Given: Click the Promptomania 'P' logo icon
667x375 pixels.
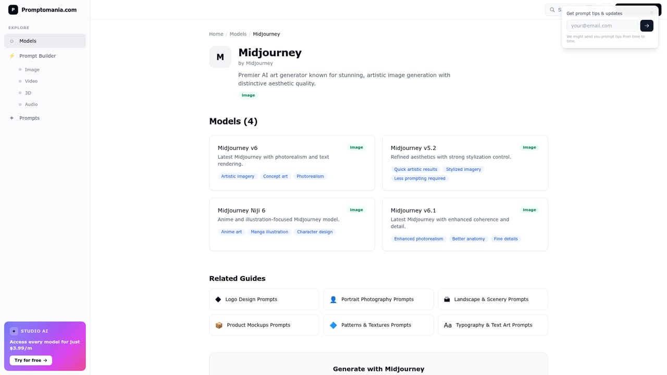Looking at the screenshot, I should 13,9.
